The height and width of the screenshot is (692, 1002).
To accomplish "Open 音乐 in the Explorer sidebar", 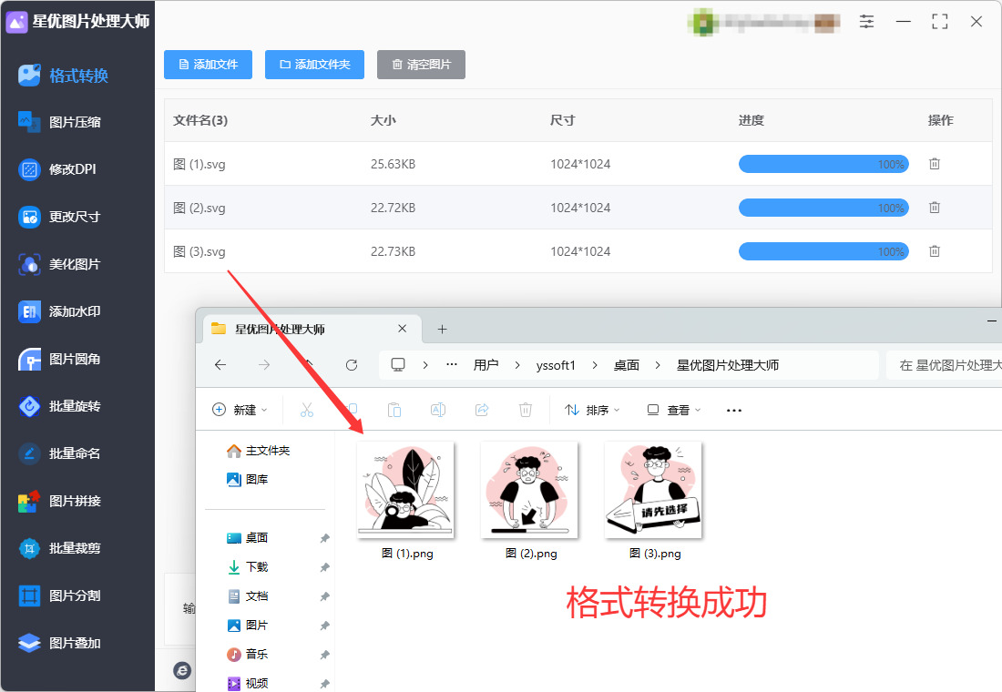I will tap(248, 655).
